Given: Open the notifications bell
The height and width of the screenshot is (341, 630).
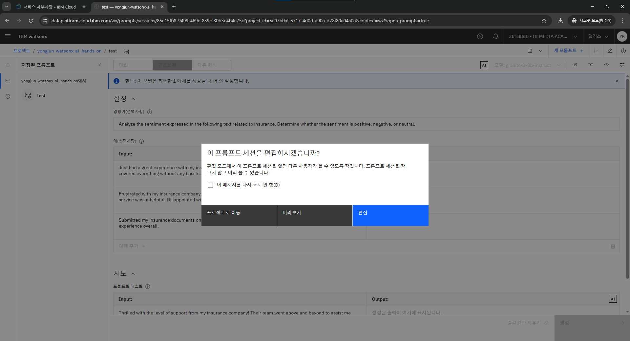Looking at the screenshot, I should click(496, 36).
